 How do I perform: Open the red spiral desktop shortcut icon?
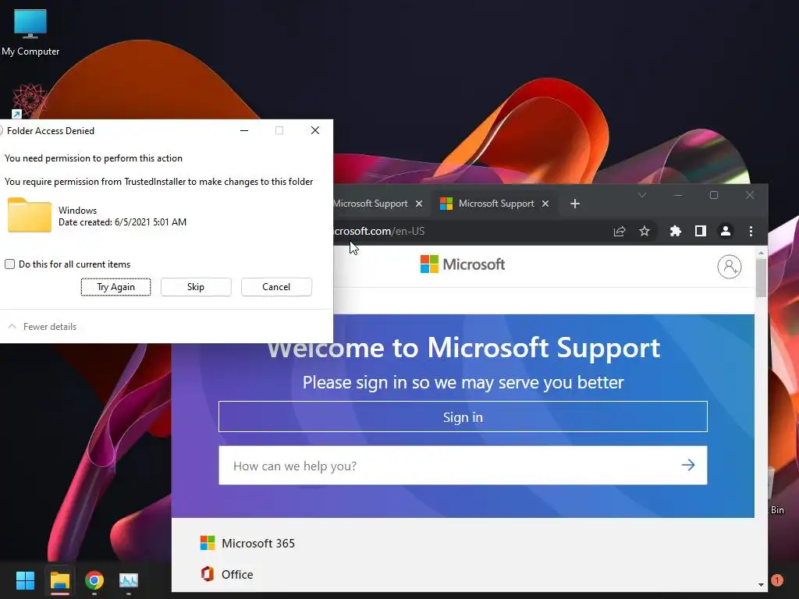point(29,101)
